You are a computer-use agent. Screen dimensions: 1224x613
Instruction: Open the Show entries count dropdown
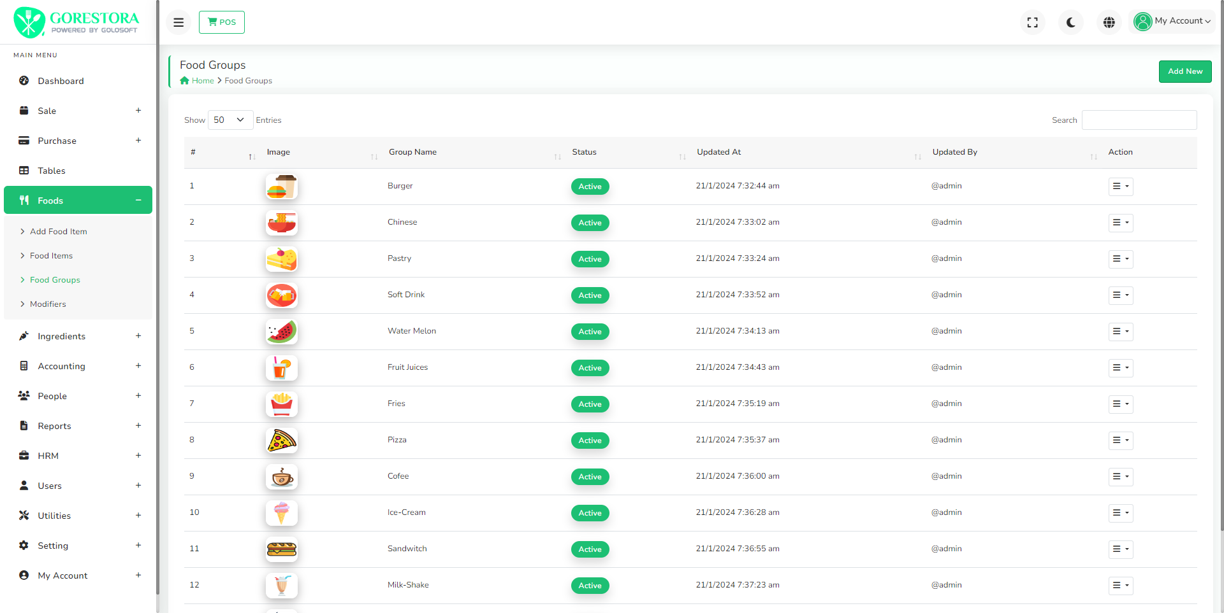coord(230,120)
